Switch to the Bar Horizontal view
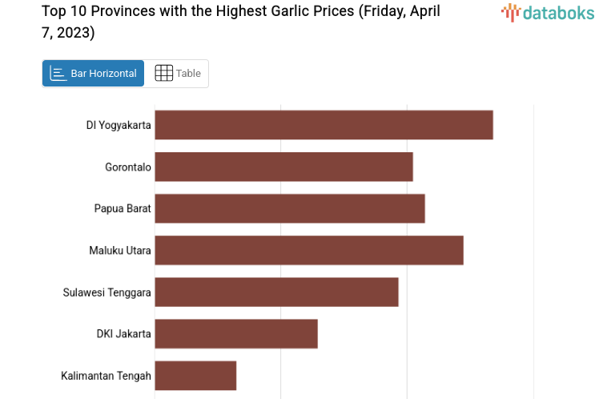The image size is (603, 399). pyautogui.click(x=94, y=74)
